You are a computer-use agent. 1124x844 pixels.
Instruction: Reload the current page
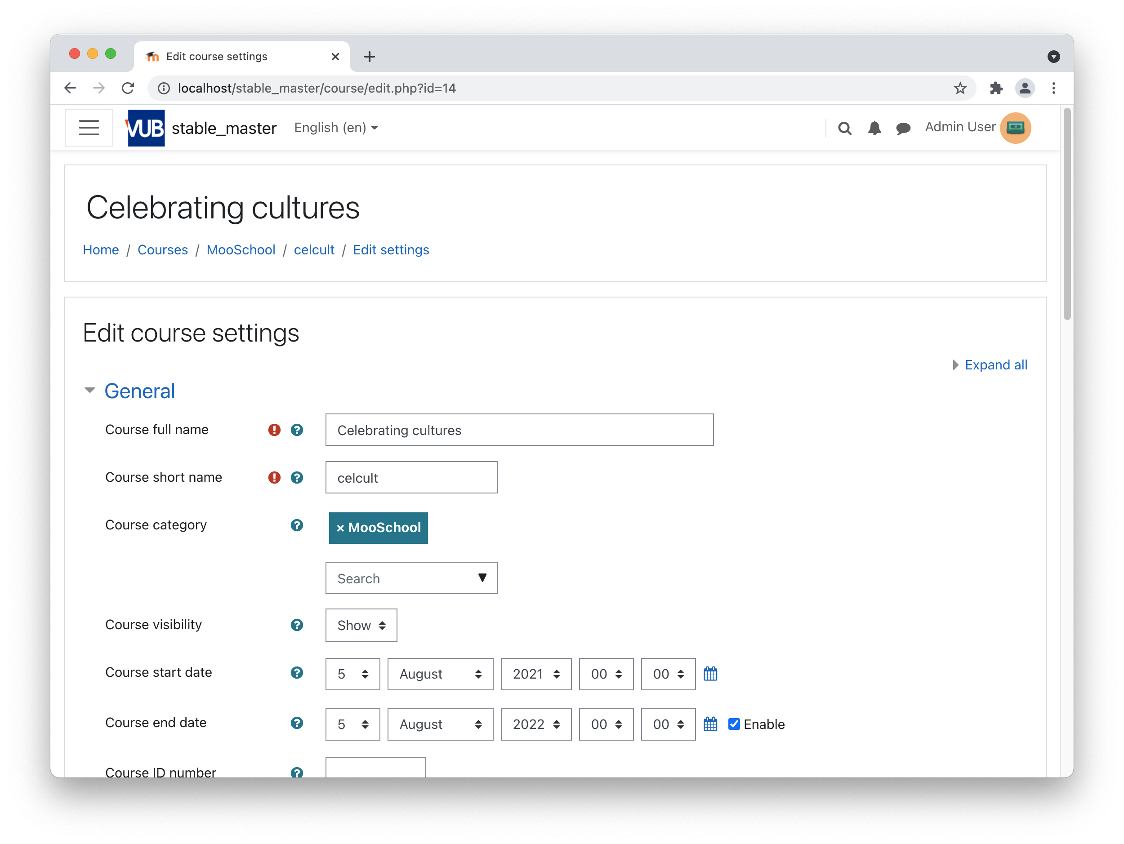(x=128, y=89)
